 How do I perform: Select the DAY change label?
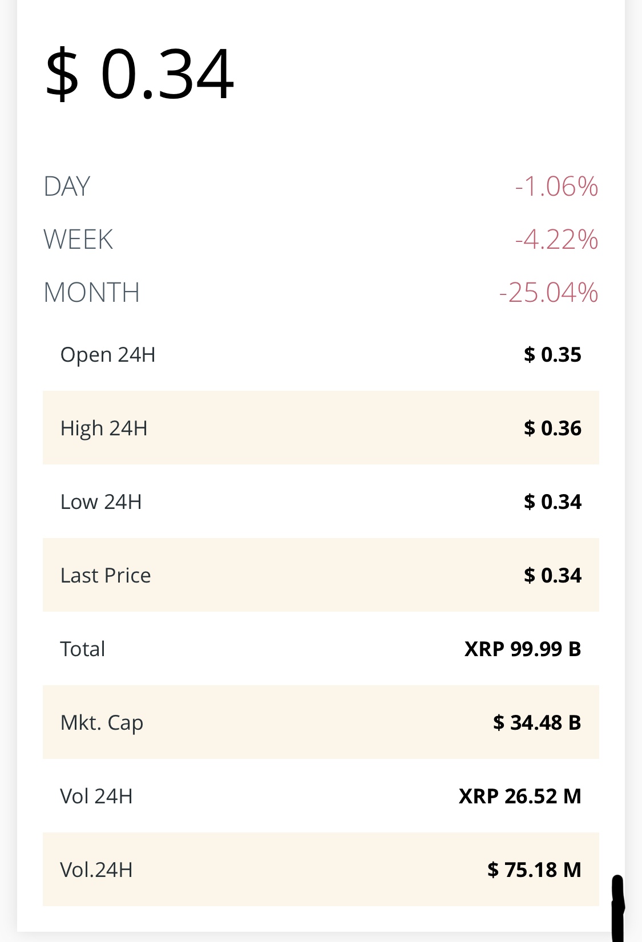67,187
